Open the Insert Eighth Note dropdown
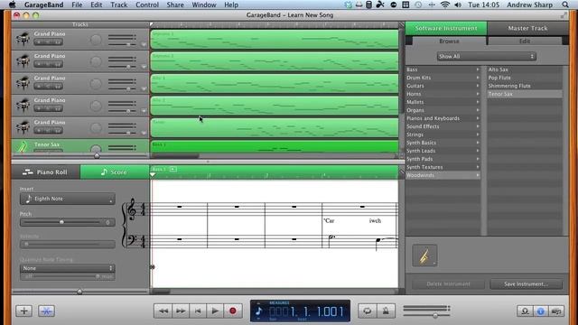 (68, 199)
